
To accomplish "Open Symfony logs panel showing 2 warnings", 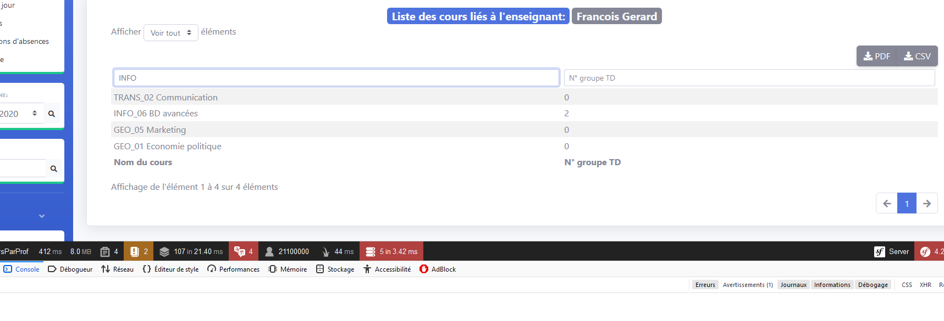I will click(x=139, y=251).
